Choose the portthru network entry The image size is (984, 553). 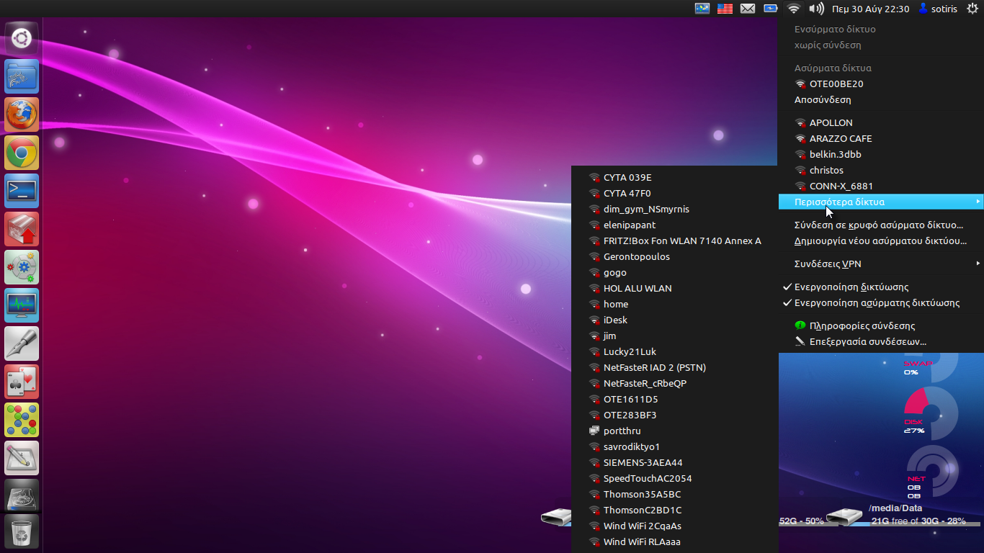(622, 431)
